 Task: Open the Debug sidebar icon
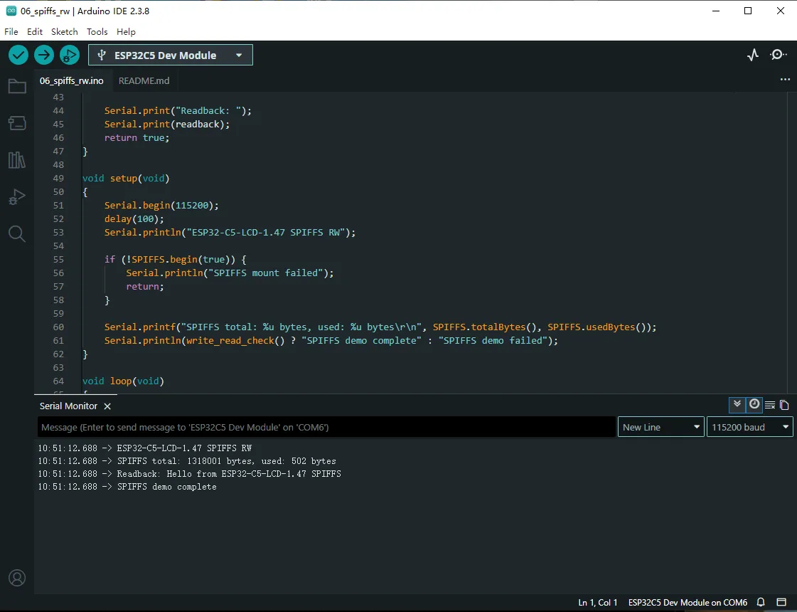pyautogui.click(x=17, y=197)
